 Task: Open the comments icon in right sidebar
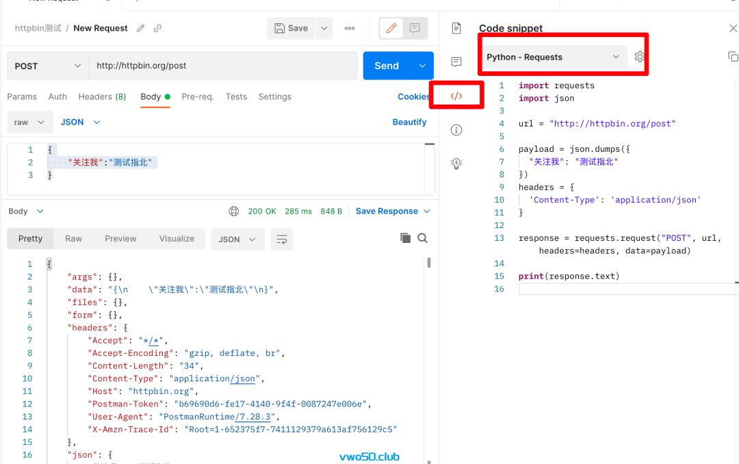point(456,62)
